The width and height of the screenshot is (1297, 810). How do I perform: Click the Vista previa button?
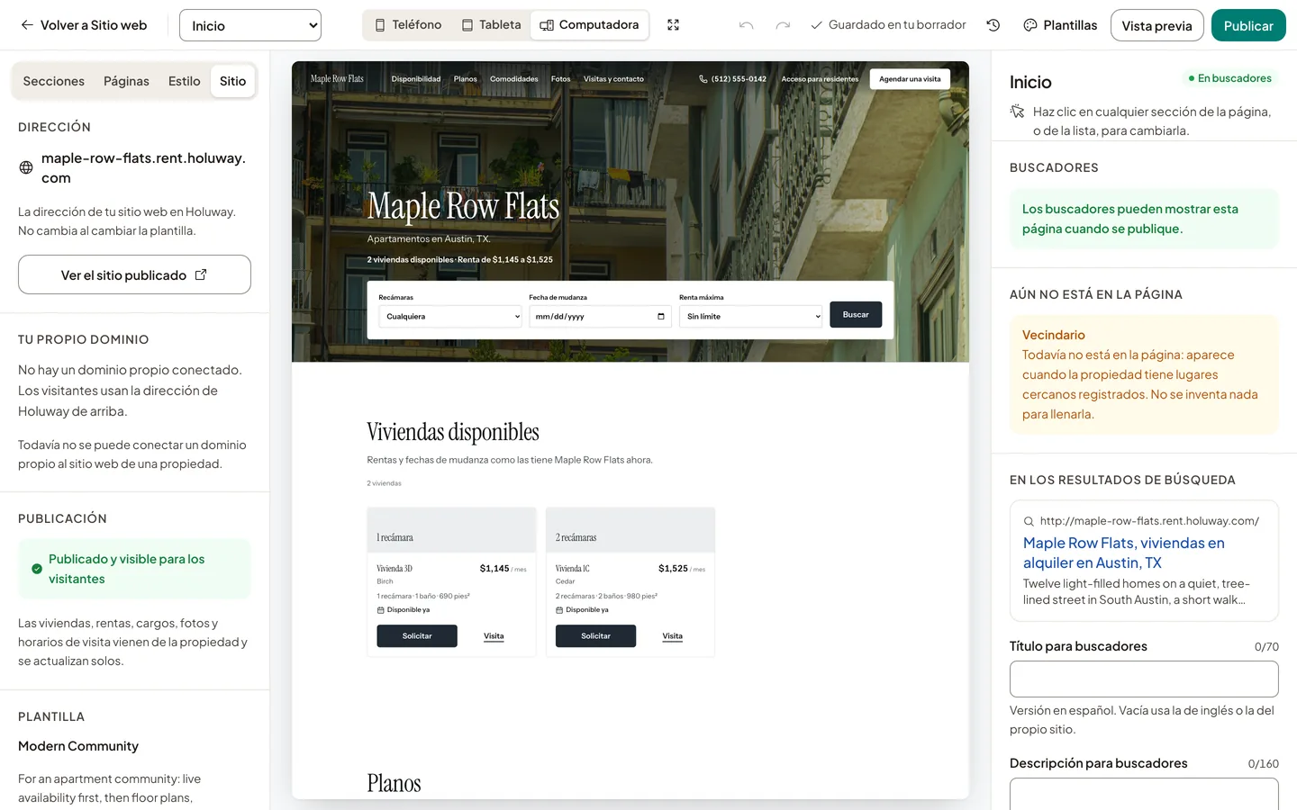1156,25
